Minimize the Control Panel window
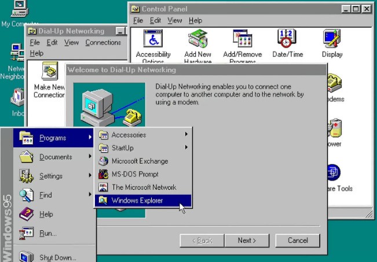Image resolution: width=377 pixels, height=262 pixels. pyautogui.click(x=346, y=9)
